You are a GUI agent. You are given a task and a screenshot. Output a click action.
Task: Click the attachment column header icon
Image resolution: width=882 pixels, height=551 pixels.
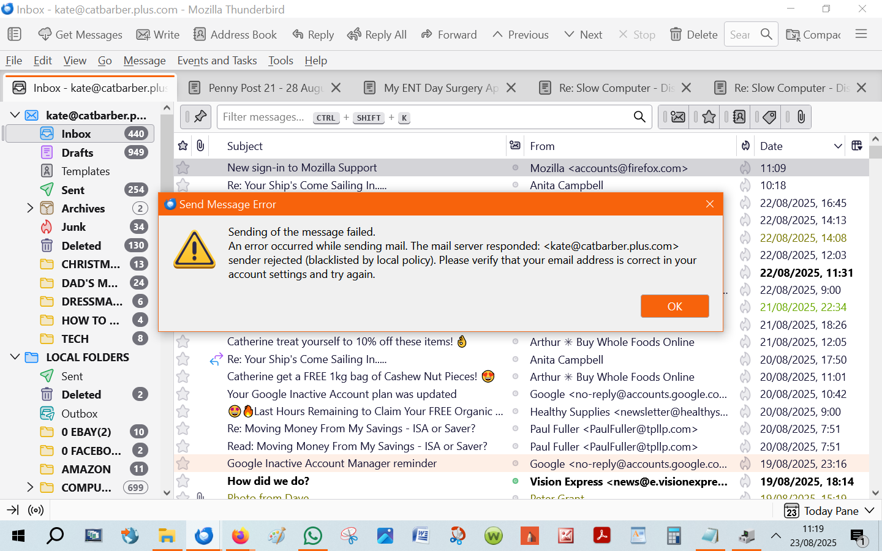tap(200, 146)
